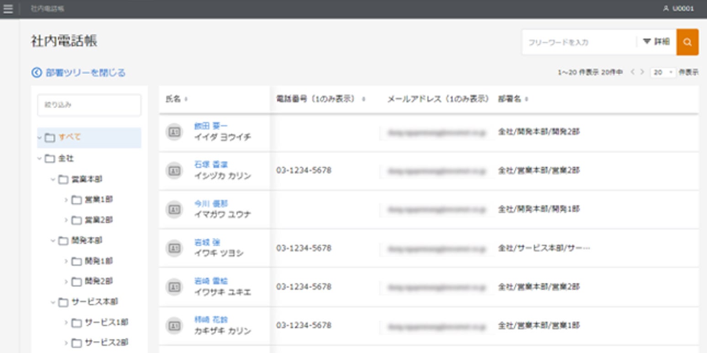Image resolution: width=707 pixels, height=353 pixels.
Task: Open the hamburger menu at top left
Action: click(x=8, y=8)
